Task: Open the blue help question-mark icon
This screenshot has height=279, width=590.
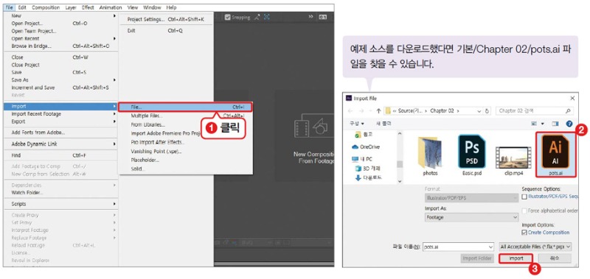Action: tap(569, 123)
